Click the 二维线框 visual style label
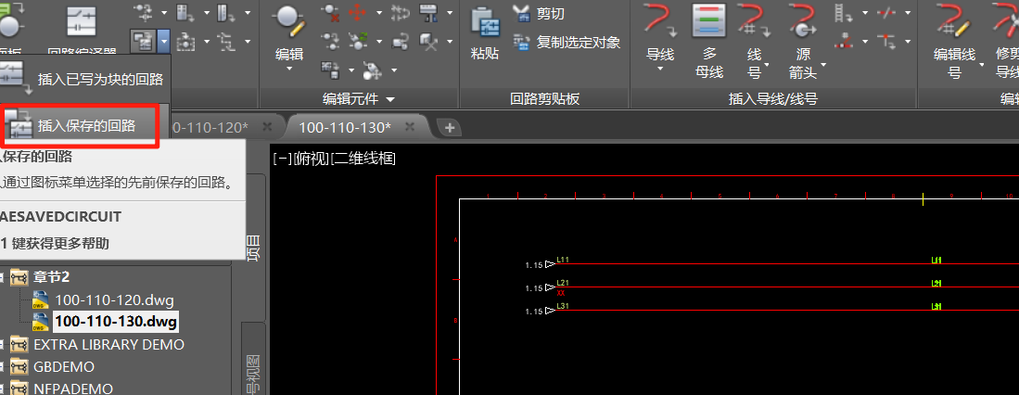1019x395 pixels. click(x=363, y=158)
